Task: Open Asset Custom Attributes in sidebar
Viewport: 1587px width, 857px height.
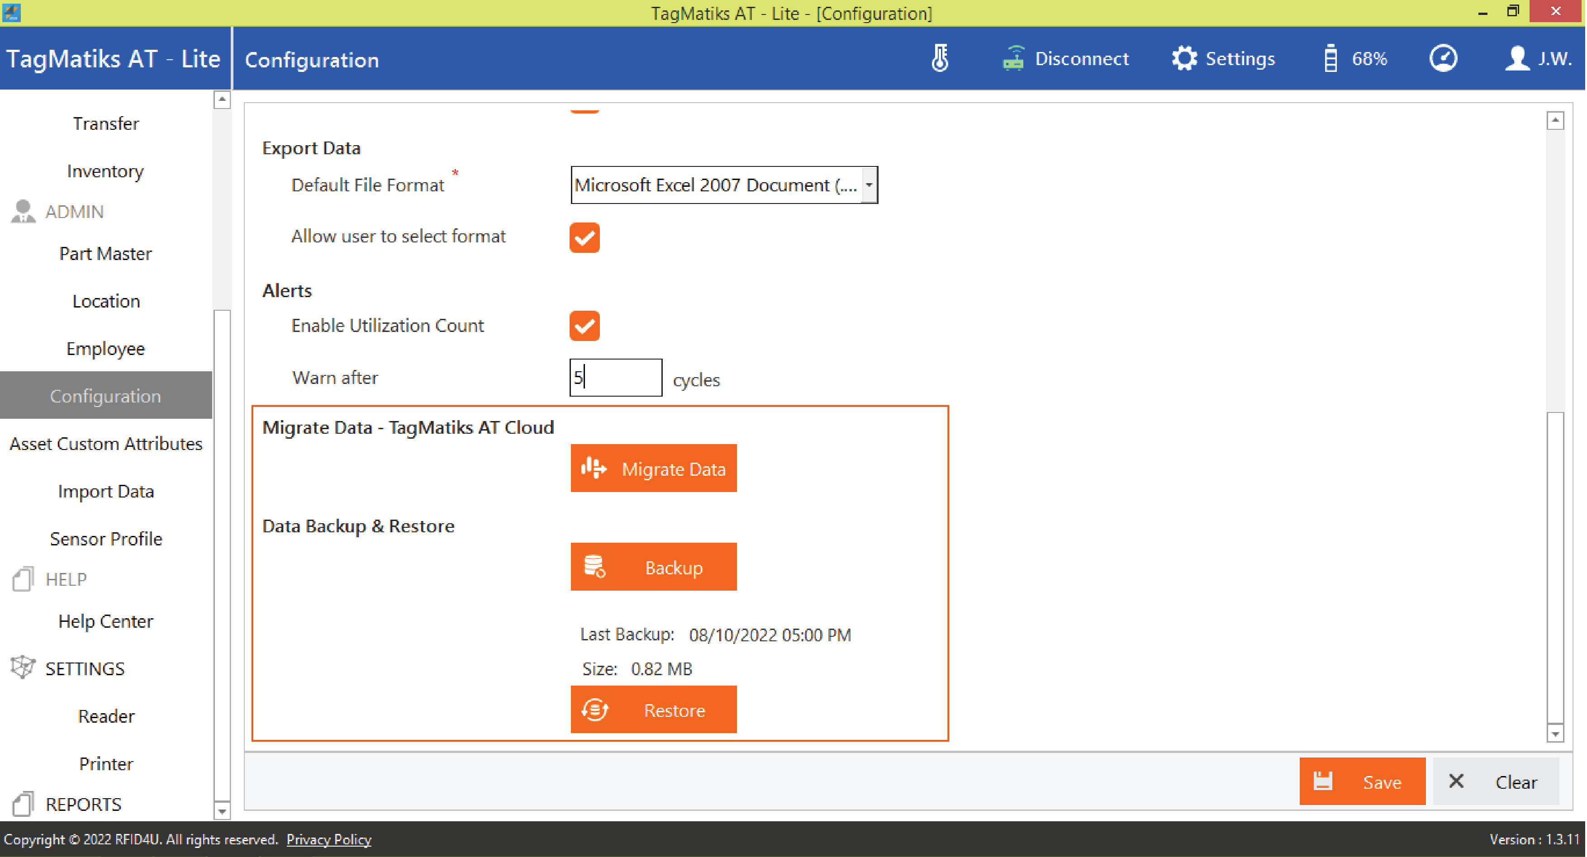Action: (106, 443)
